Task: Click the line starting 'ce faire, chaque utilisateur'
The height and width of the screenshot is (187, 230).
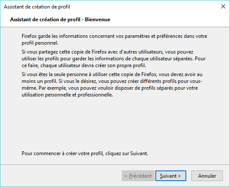Action: click(84, 65)
